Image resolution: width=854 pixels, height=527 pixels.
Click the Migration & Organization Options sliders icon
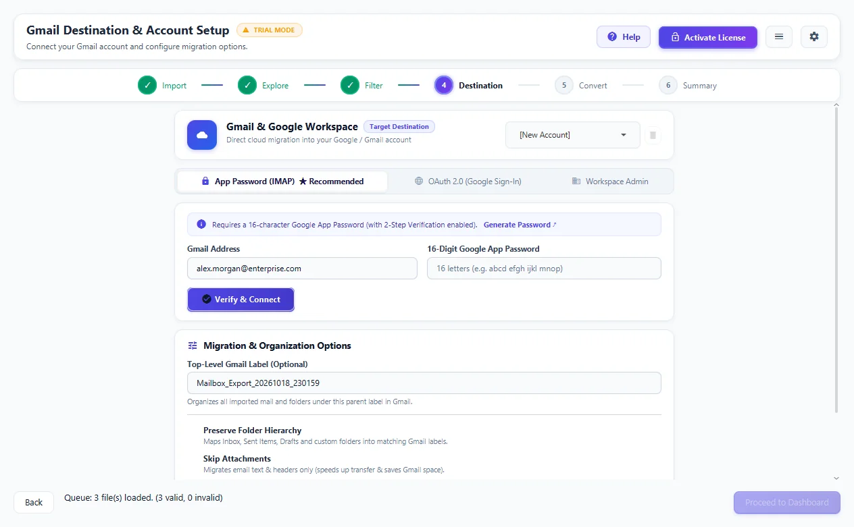[x=193, y=345]
